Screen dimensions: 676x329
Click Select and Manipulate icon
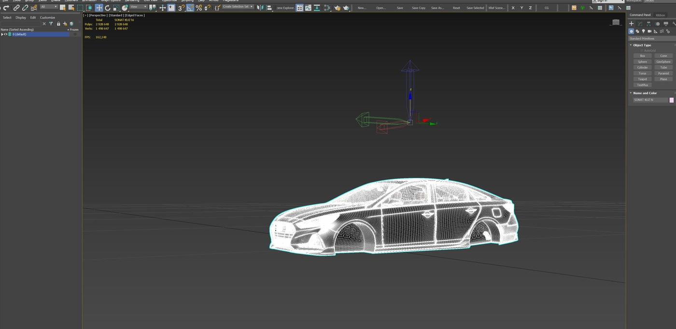point(163,8)
